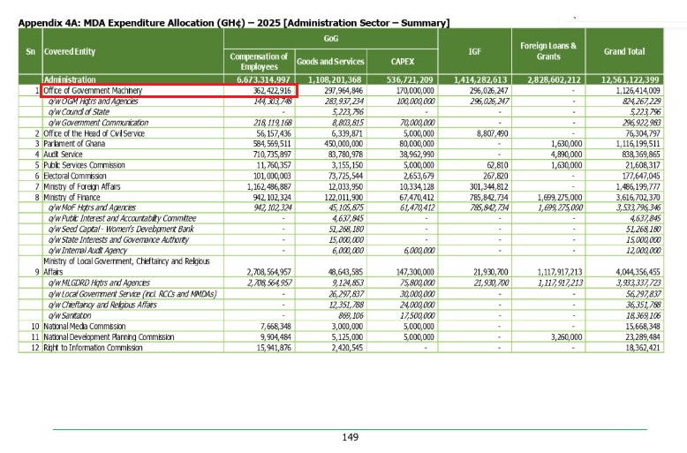Select the Appendix 4A table title
687x453 pixels.
coord(234,23)
